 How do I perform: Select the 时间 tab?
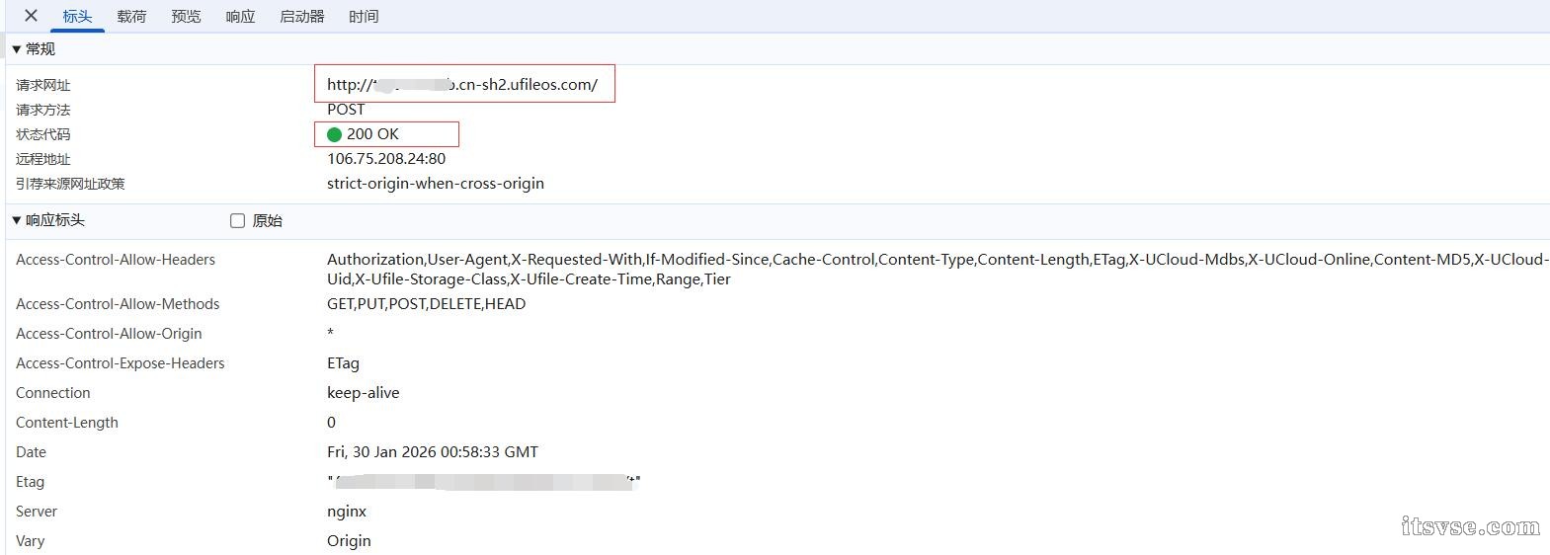pos(364,17)
